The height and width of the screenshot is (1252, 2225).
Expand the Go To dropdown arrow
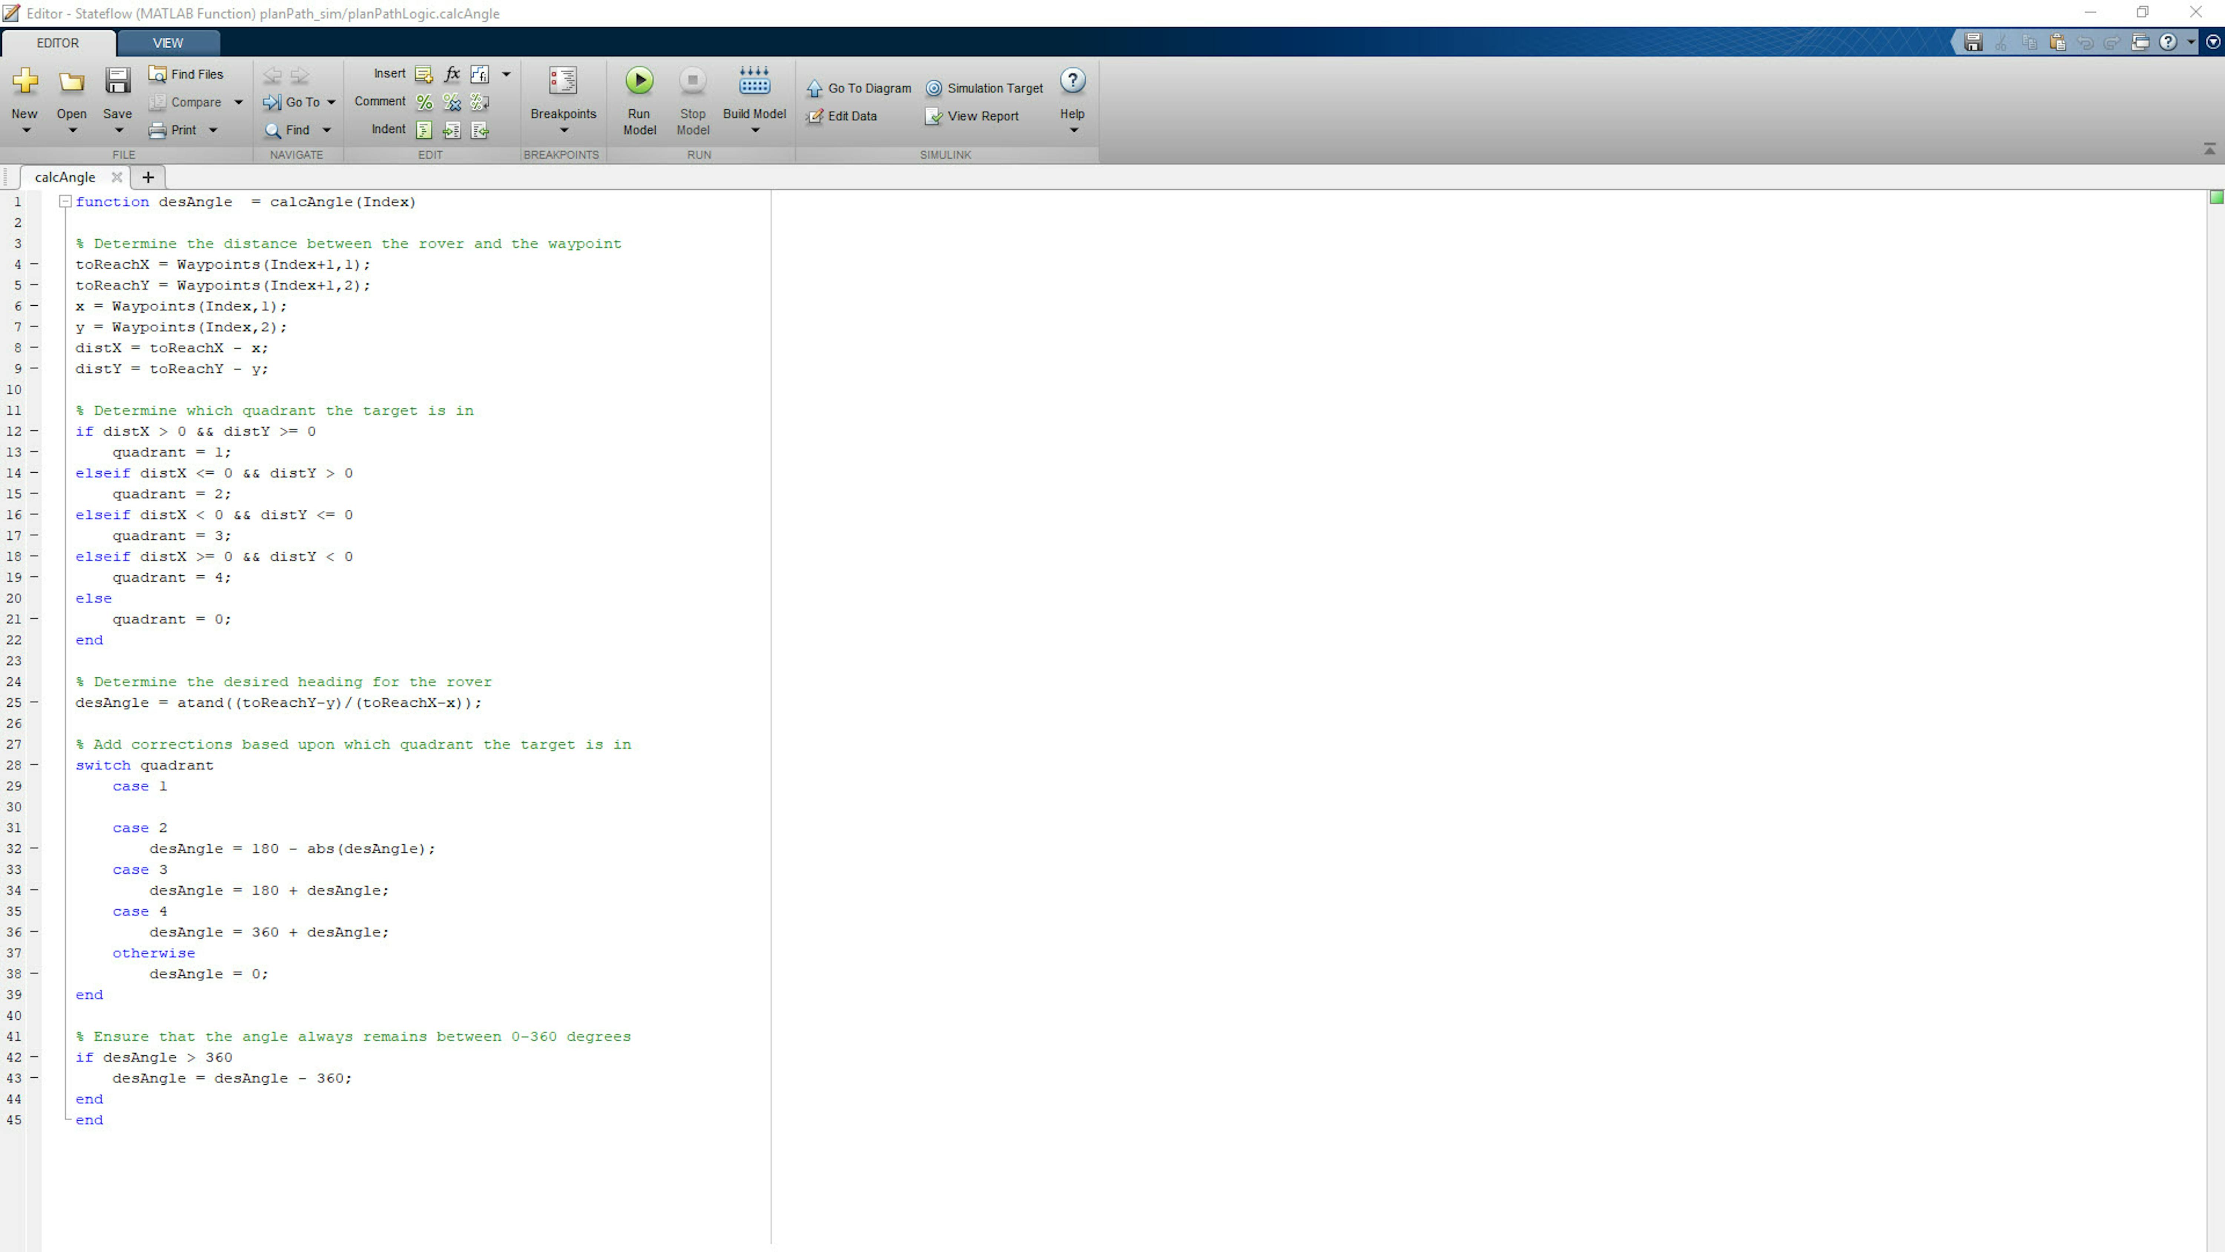(x=331, y=103)
